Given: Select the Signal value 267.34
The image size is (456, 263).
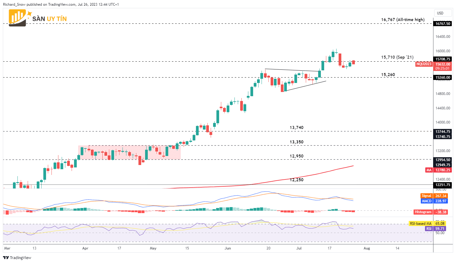Looking at the screenshot, I should pyautogui.click(x=441, y=196).
